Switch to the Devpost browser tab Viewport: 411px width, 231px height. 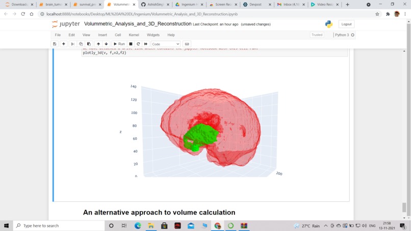coord(257,5)
